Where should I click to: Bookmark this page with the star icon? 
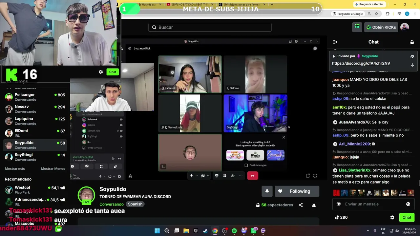(x=376, y=14)
